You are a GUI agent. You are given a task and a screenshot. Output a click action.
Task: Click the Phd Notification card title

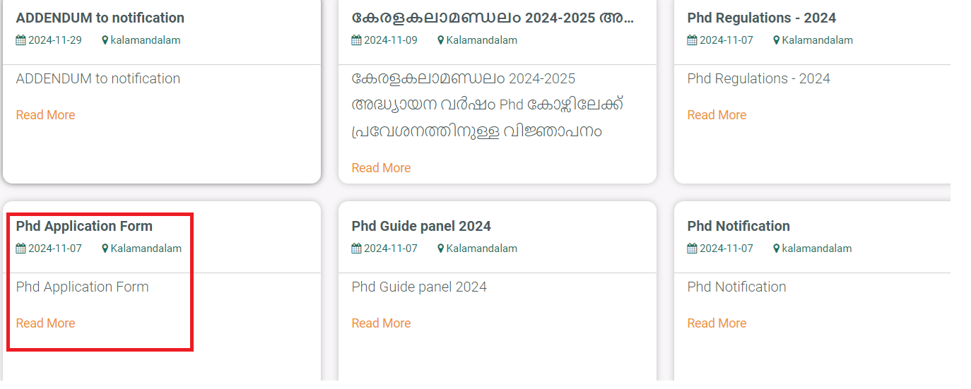coord(738,227)
